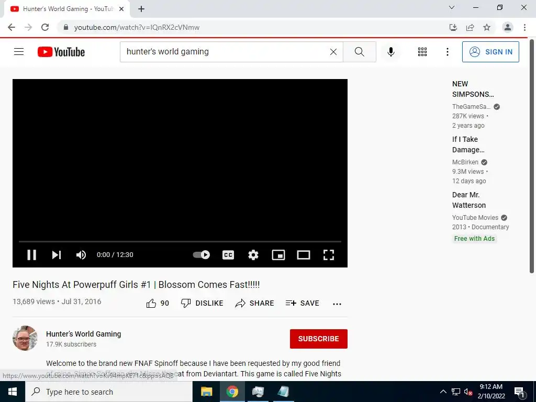536x402 pixels.
Task: Click the DISLIKE button
Action: pyautogui.click(x=202, y=303)
